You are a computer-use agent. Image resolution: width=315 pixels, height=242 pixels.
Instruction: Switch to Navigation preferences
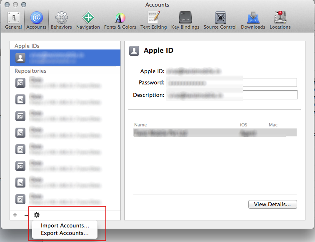88,20
